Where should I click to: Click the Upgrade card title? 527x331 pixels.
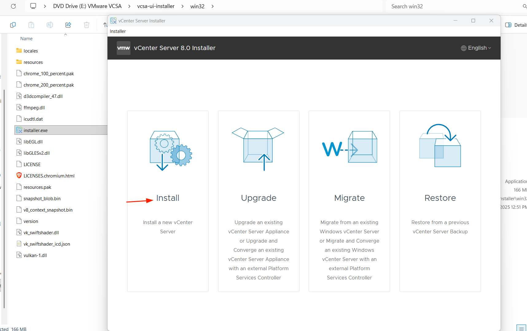tap(259, 198)
